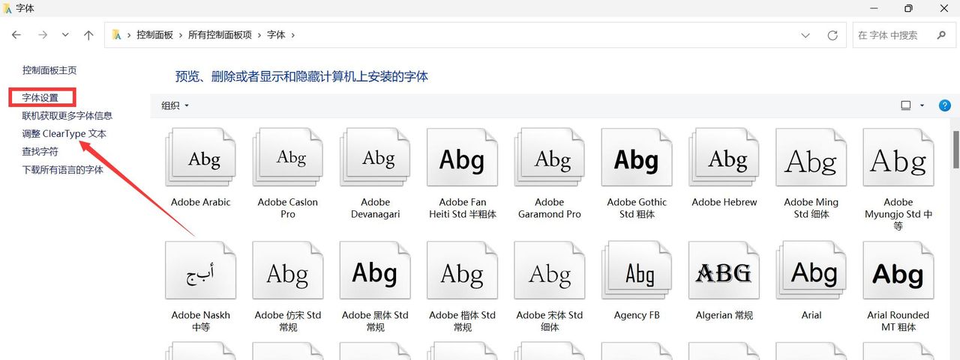
Task: Expand chevron after 控制面板 breadcrumb
Action: click(x=181, y=35)
